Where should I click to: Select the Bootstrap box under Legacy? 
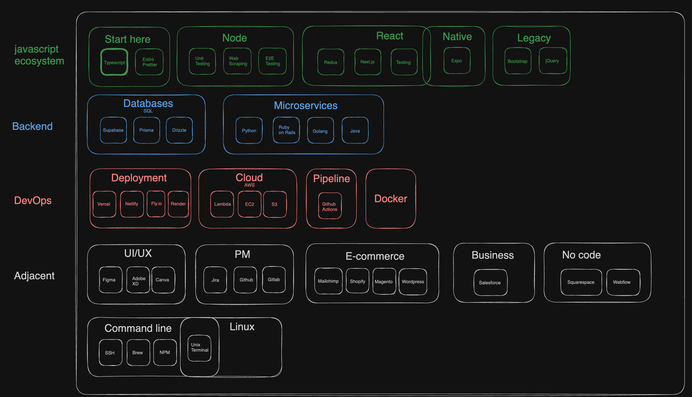[x=518, y=61]
